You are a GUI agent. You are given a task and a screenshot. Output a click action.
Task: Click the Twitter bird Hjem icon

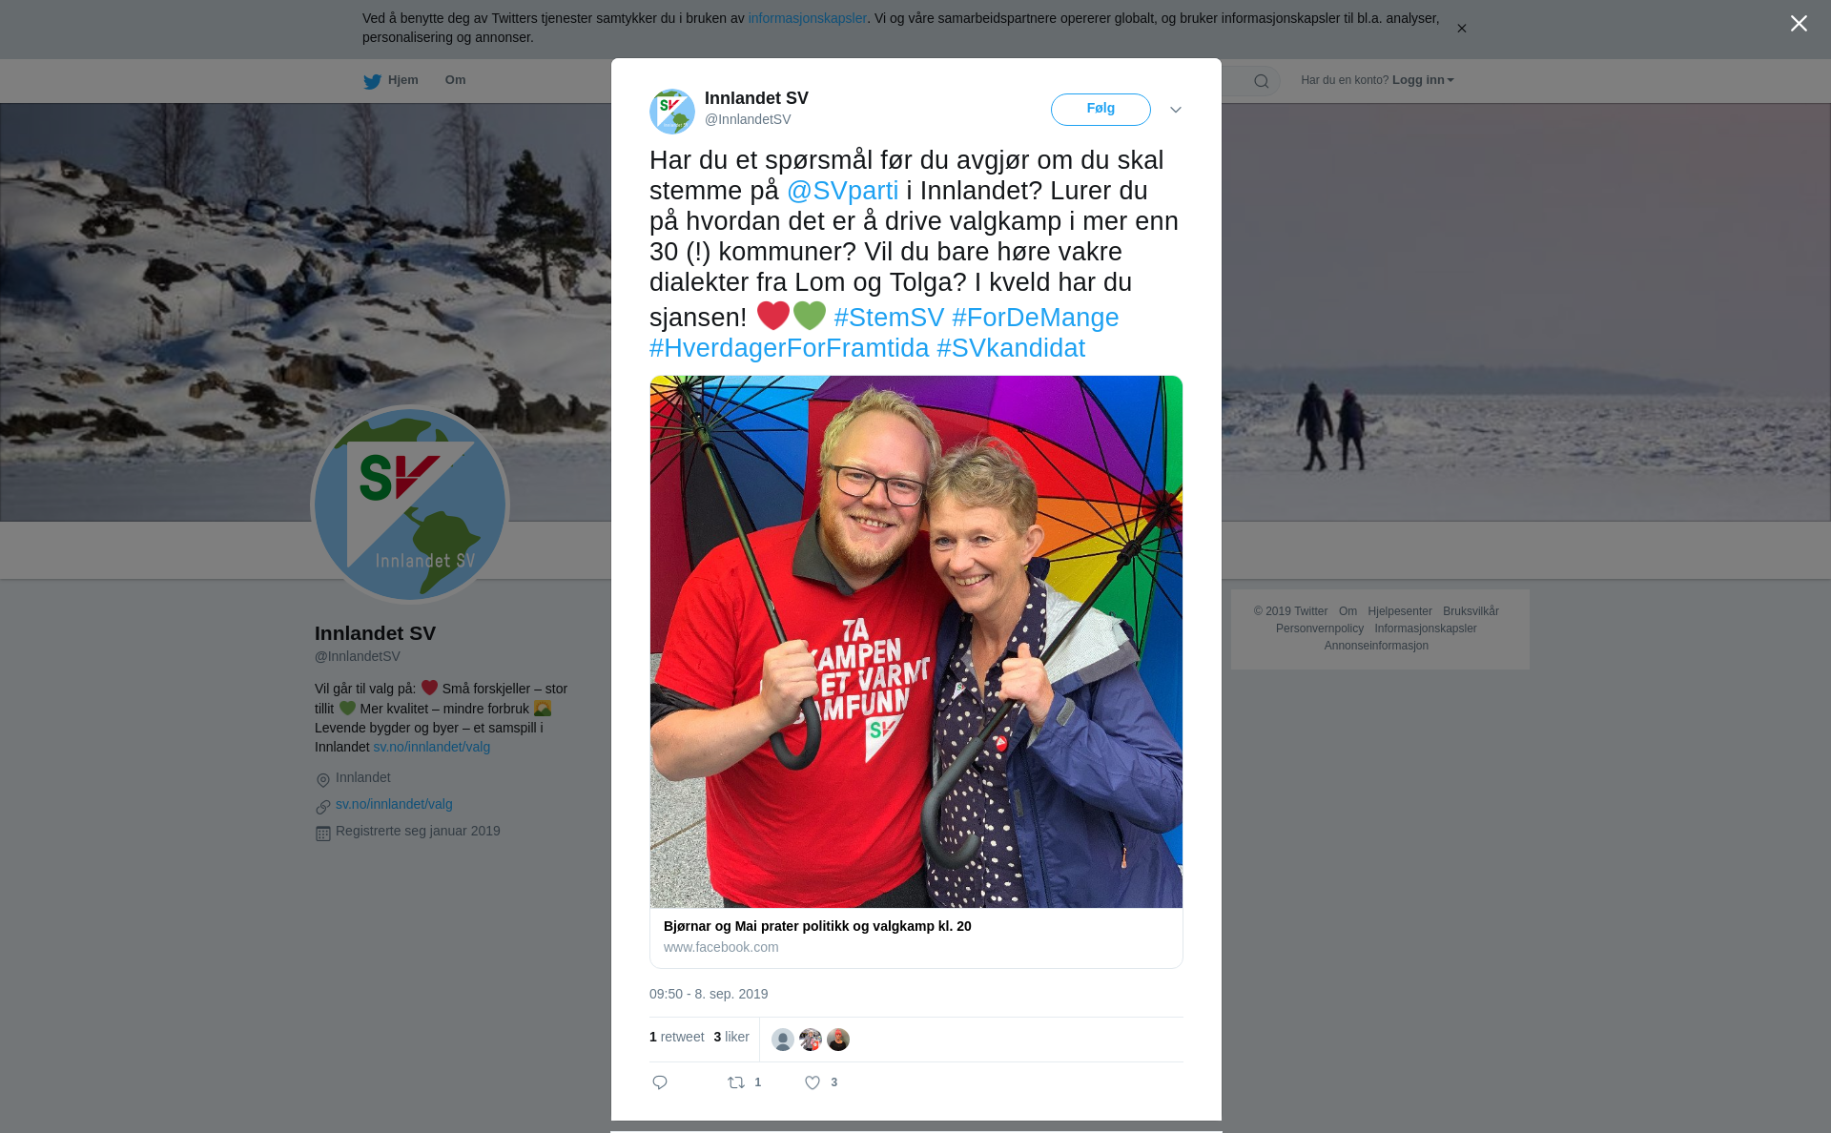click(372, 82)
